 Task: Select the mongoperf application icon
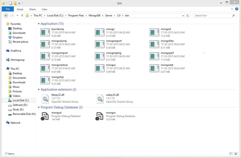pyautogui.click(x=154, y=56)
